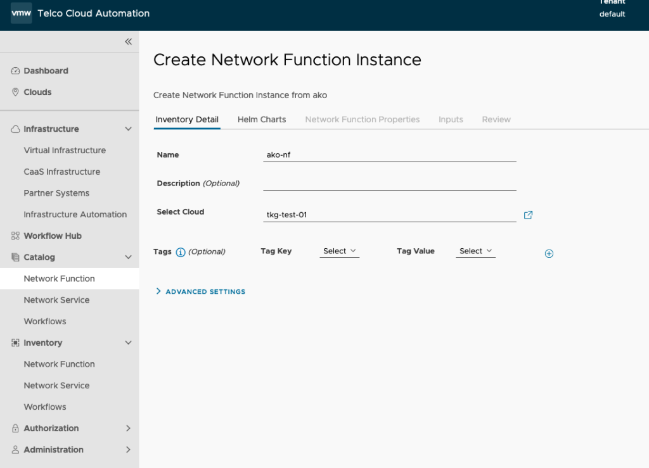Open Virtual Infrastructure
The width and height of the screenshot is (649, 468).
pyautogui.click(x=65, y=151)
